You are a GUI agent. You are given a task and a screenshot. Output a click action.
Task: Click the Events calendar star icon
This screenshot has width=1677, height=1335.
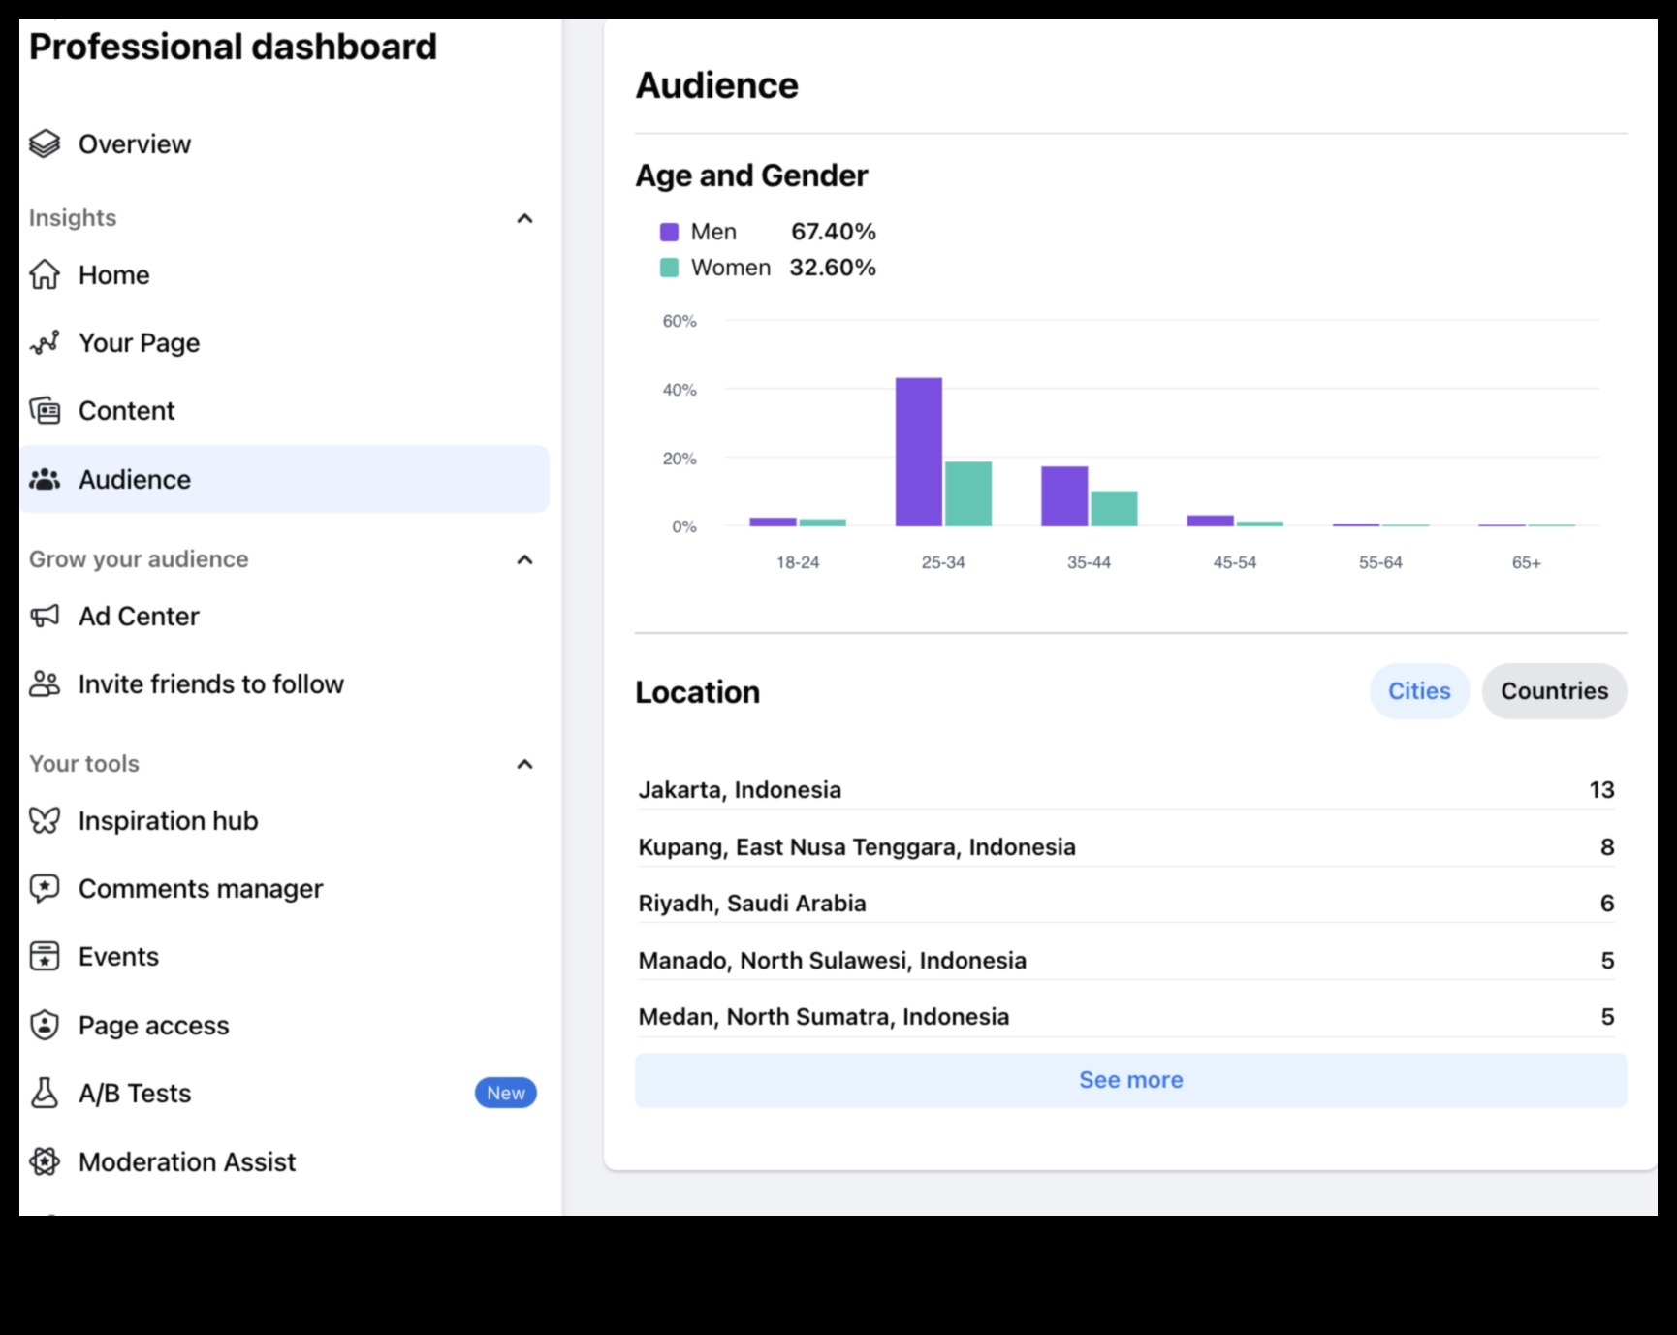click(45, 957)
